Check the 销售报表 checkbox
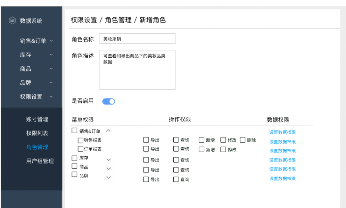346x208 pixels. click(x=80, y=140)
